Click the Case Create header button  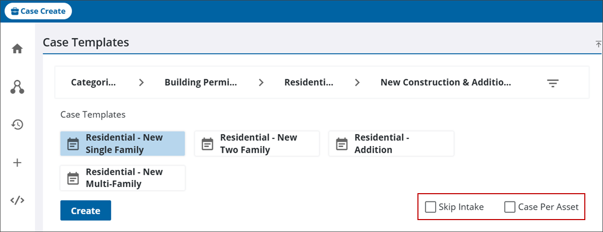pos(38,11)
